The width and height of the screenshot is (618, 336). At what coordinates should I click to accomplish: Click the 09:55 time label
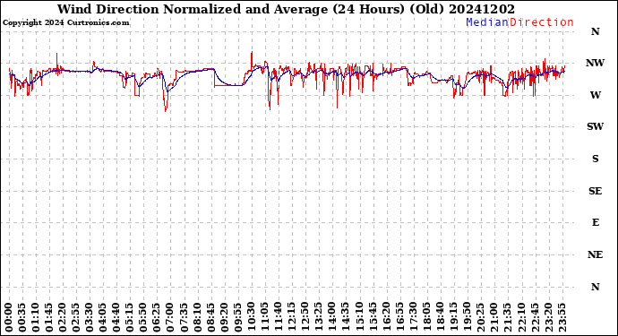pos(238,318)
